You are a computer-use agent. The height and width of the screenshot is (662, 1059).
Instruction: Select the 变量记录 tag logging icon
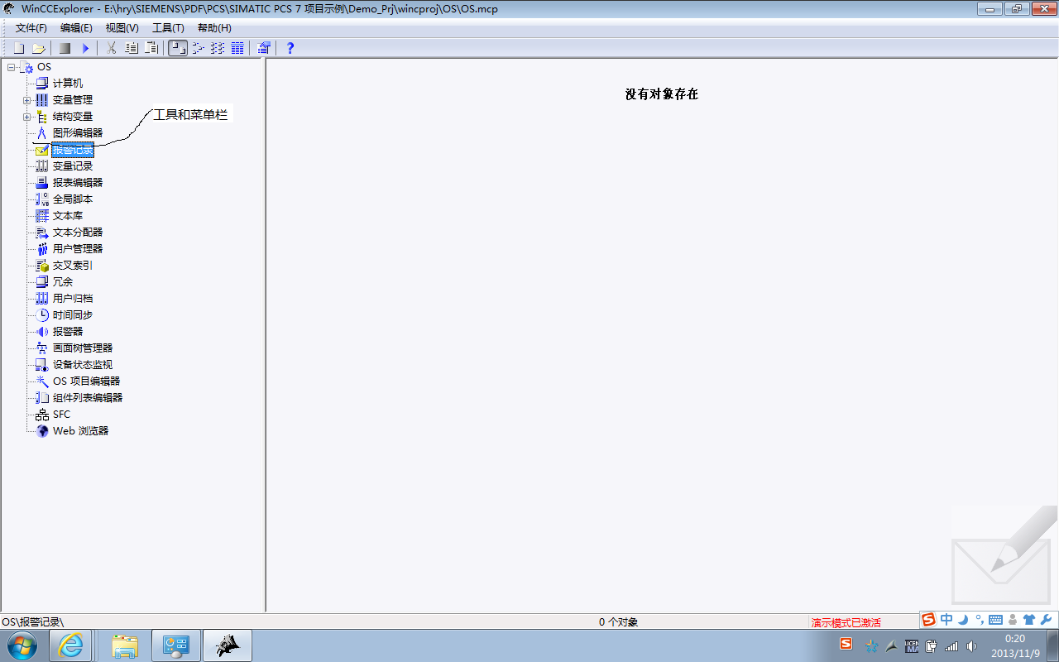coord(42,166)
